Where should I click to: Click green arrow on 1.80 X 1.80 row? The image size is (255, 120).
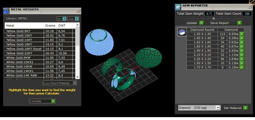242,47
